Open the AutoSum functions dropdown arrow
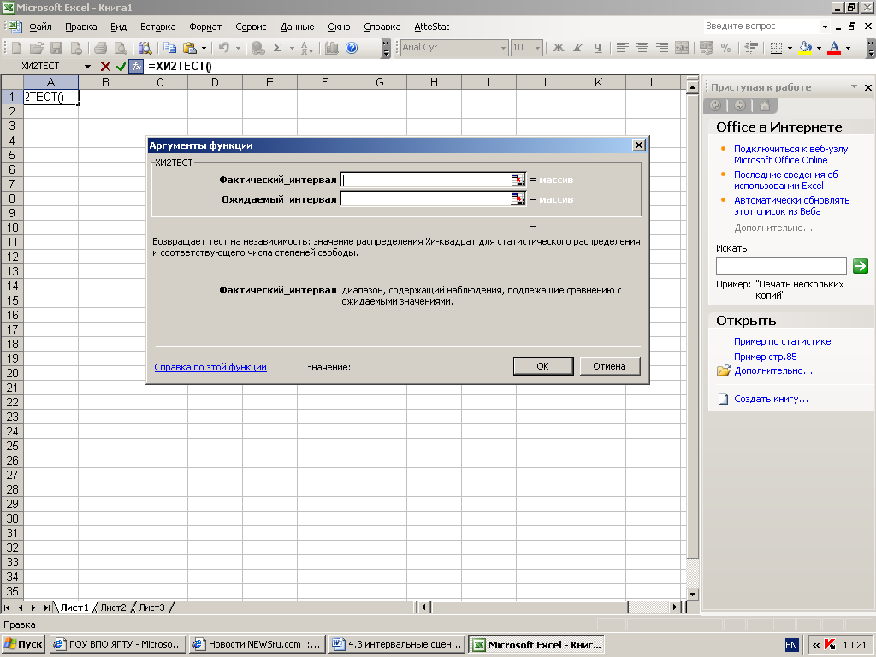This screenshot has height=657, width=876. [x=292, y=48]
